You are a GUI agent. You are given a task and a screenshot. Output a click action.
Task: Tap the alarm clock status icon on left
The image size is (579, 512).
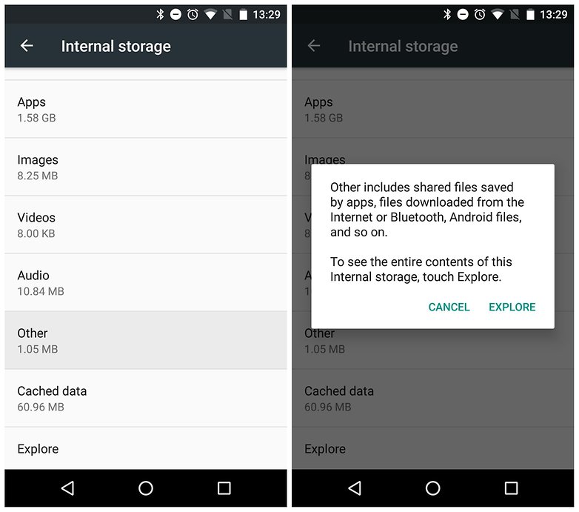point(193,14)
